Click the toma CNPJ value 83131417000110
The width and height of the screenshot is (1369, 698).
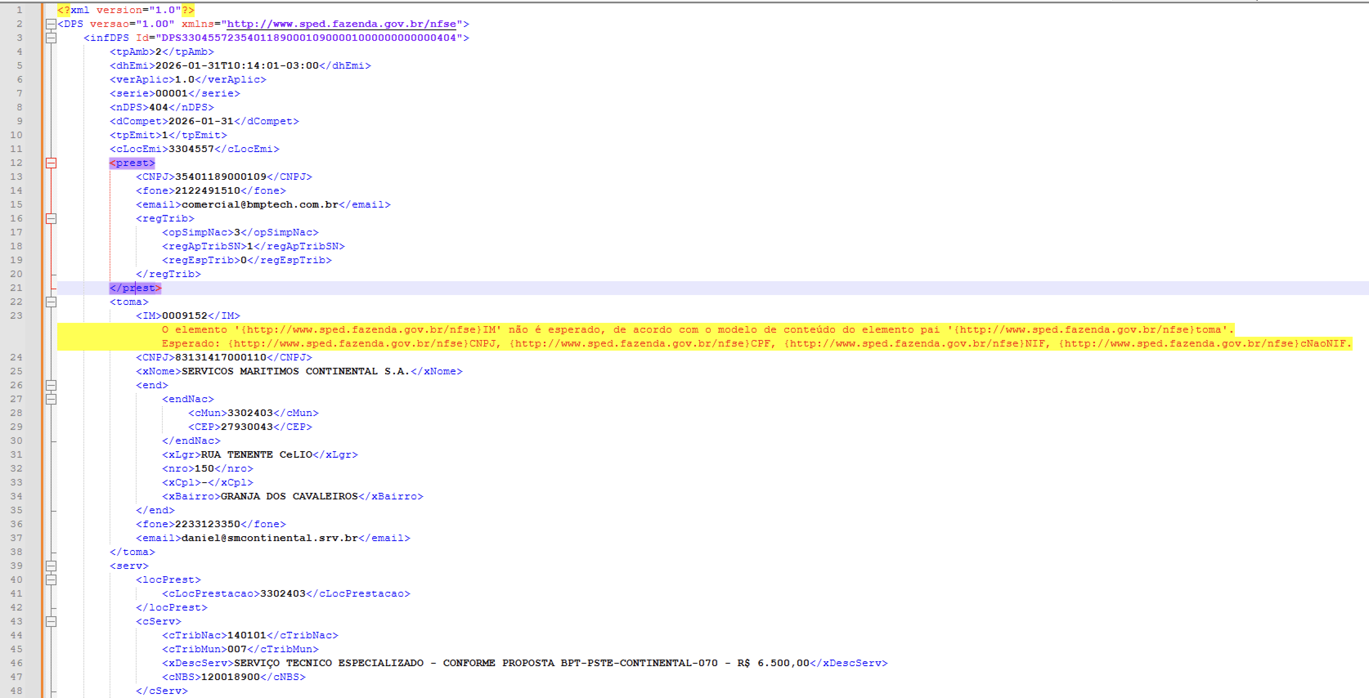click(x=220, y=358)
